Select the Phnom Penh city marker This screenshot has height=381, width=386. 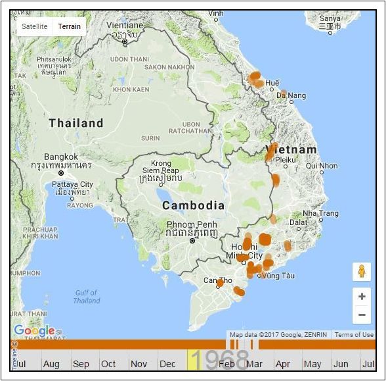tap(192, 241)
